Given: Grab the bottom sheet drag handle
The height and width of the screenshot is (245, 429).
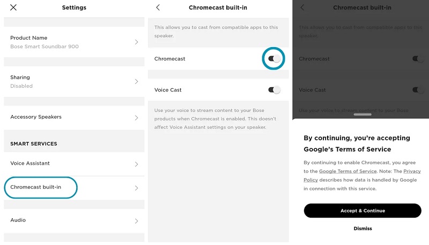Looking at the screenshot, I should [363, 114].
